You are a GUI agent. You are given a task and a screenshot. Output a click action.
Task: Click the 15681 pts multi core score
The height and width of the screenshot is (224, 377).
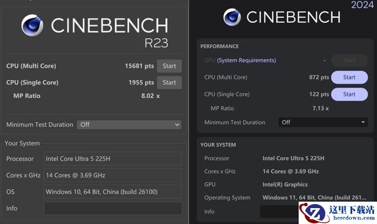pyautogui.click(x=139, y=66)
